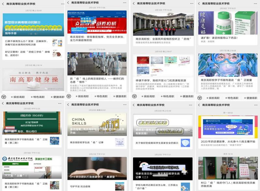Image resolution: width=260 pixels, height=191 pixels.
Task: Tap back arrow above the 2020年的逆袭故事 article
Action: click(x=199, y=105)
